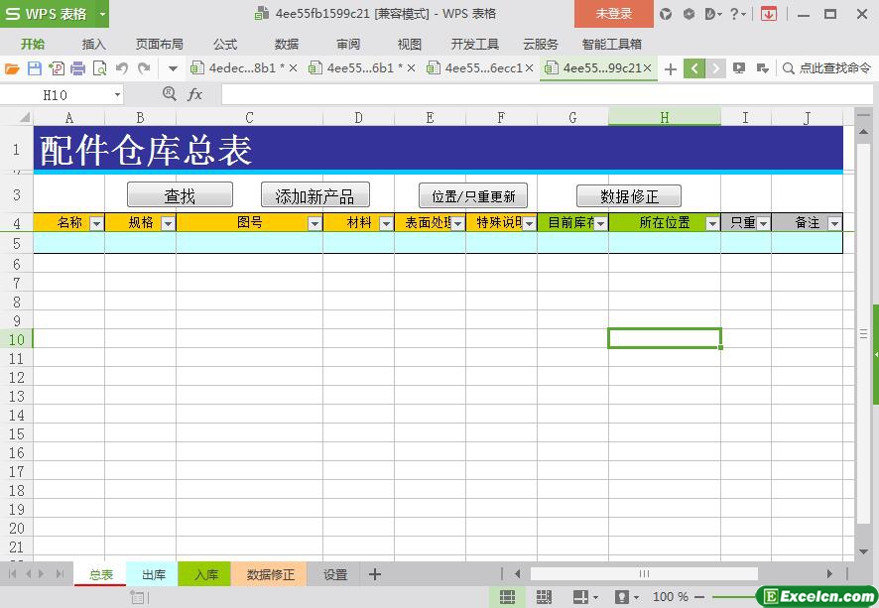
Task: Click the undo arrow icon
Action: click(121, 68)
